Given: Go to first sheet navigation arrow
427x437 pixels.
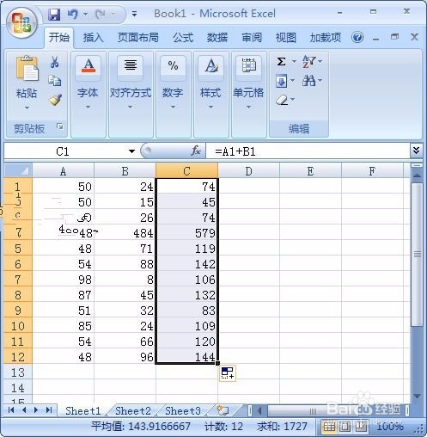Looking at the screenshot, I should tap(11, 410).
